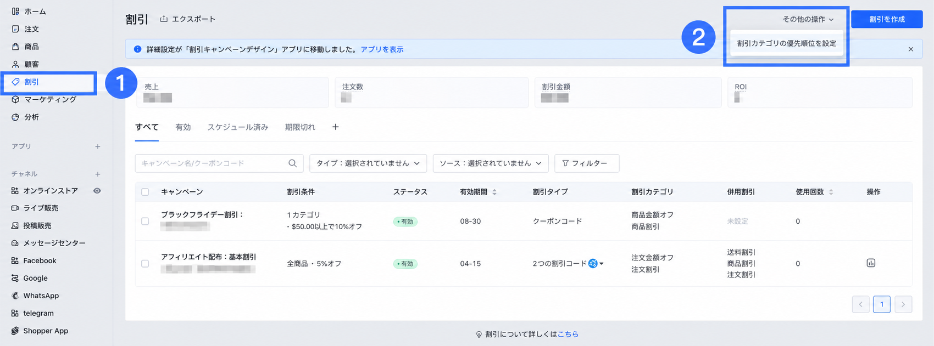Add a new app with plus icon
934x346 pixels.
tap(98, 146)
